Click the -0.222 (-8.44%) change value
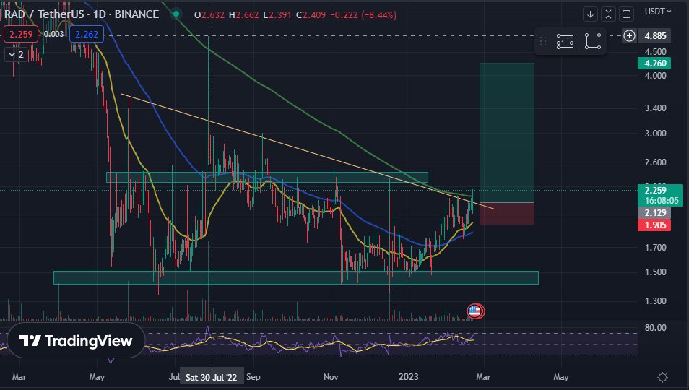689x390 pixels. coord(363,15)
